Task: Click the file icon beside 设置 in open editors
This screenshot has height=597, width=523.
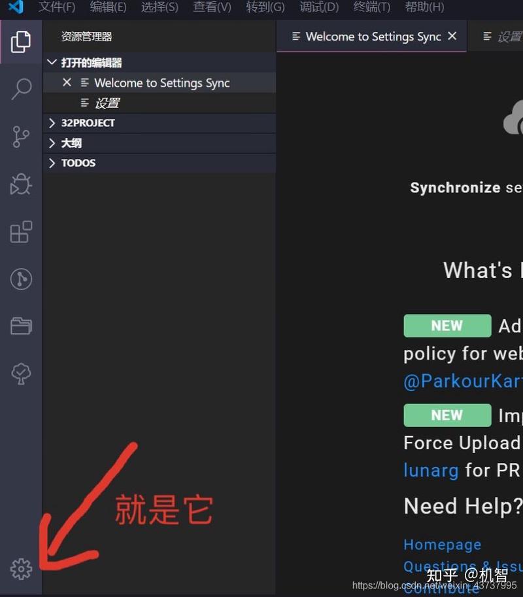Action: pos(84,103)
